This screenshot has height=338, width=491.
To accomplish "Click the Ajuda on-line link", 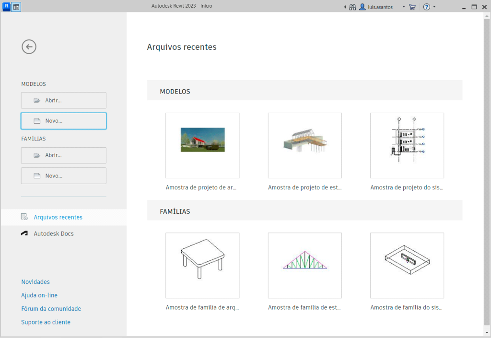I will [39, 295].
